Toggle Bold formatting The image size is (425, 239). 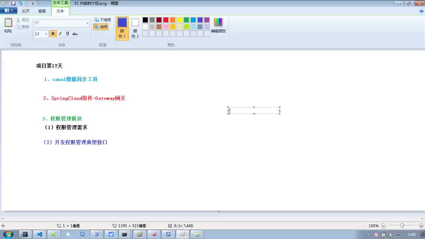click(53, 34)
